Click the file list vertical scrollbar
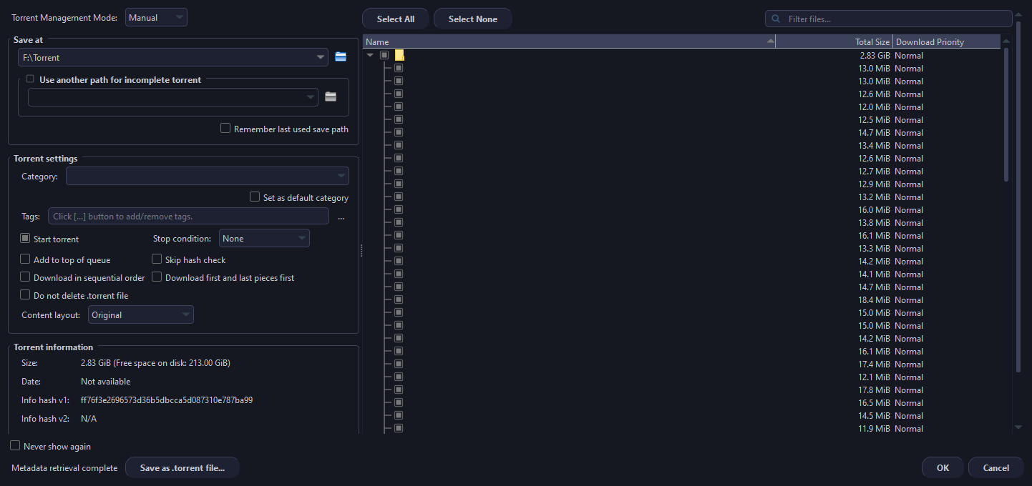The width and height of the screenshot is (1032, 486). [x=1006, y=114]
